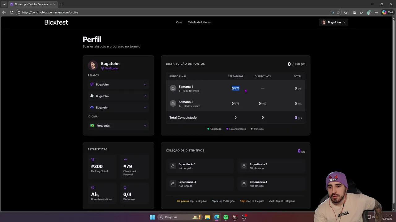The height and width of the screenshot is (222, 396).
Task: Click the Roblox icon in BugaJohn row
Action: [x=92, y=96]
